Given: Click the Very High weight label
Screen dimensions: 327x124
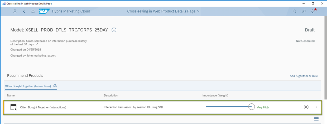Looking at the screenshot, I should pyautogui.click(x=263, y=107).
